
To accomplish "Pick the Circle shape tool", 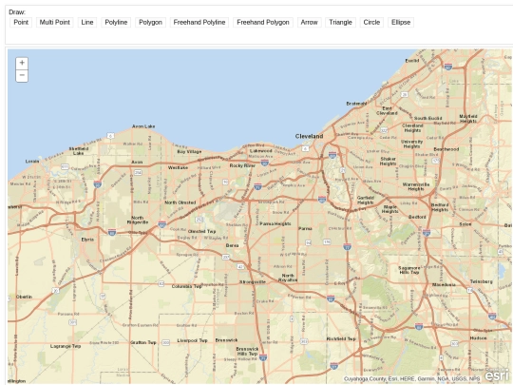I will pos(371,22).
